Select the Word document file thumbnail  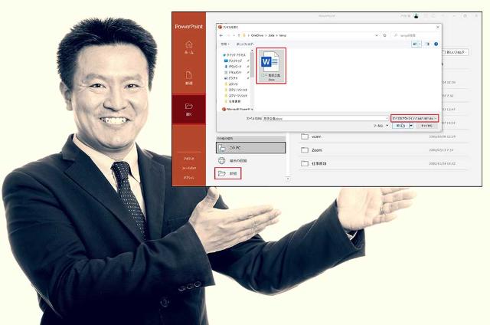click(269, 65)
